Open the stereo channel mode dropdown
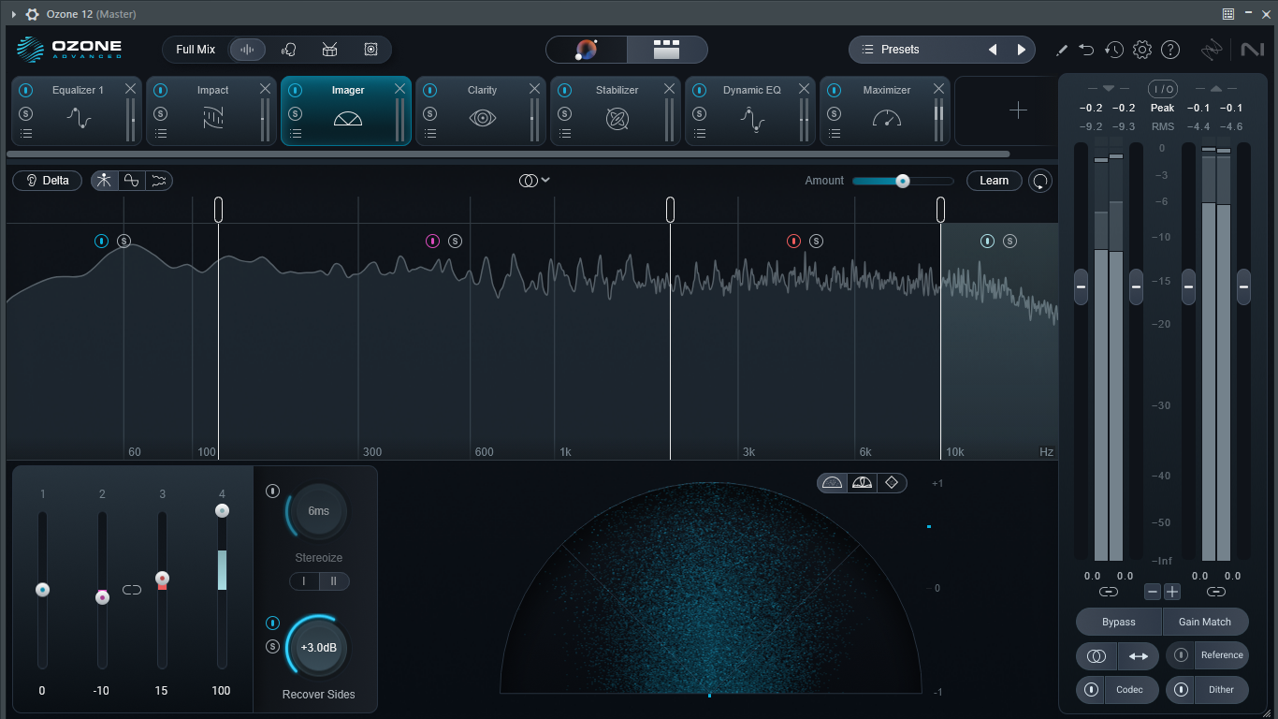This screenshot has height=719, width=1278. [x=534, y=180]
